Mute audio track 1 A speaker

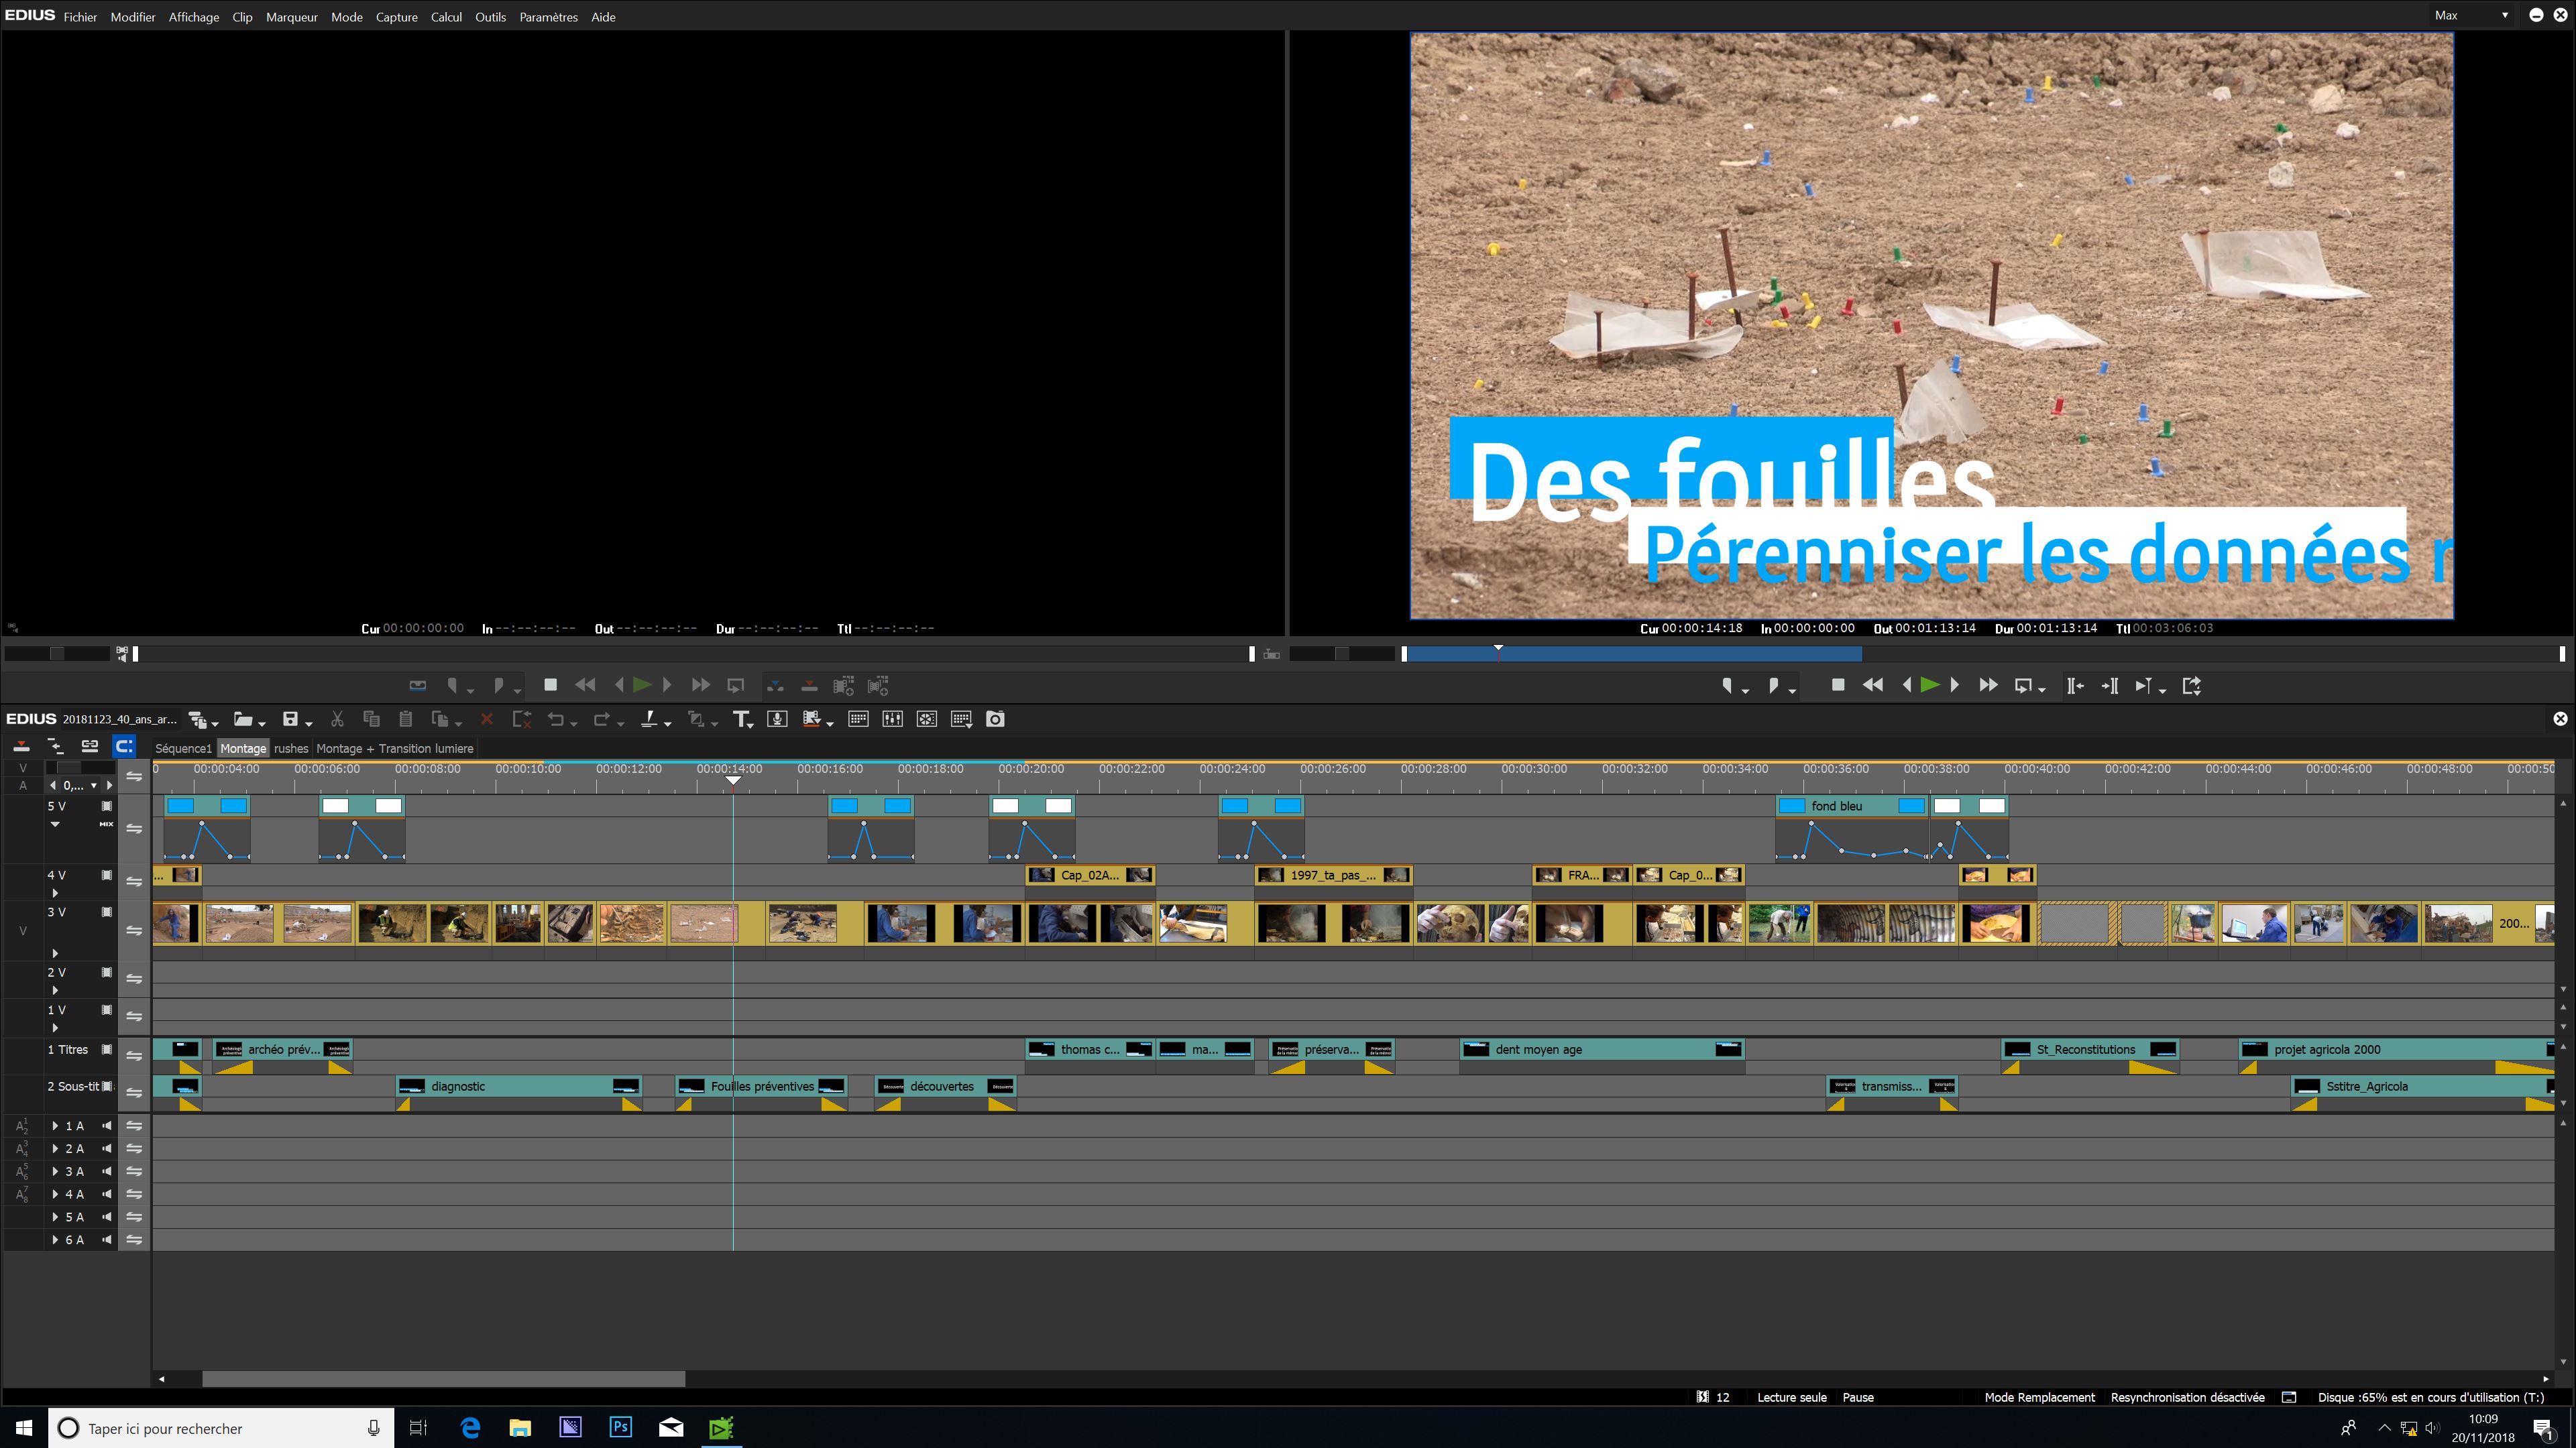[x=107, y=1126]
